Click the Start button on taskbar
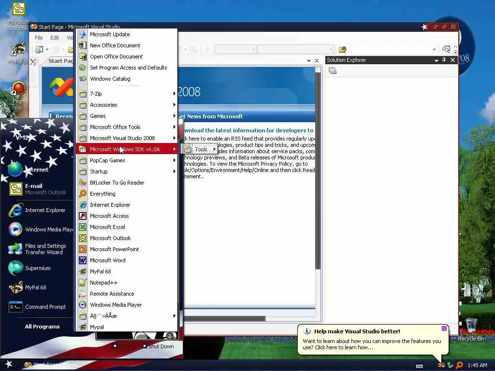This screenshot has width=495, height=371. pyautogui.click(x=9, y=364)
